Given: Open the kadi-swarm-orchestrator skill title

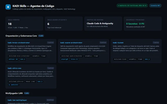Looking at the screenshot, I should tap(71, 43).
